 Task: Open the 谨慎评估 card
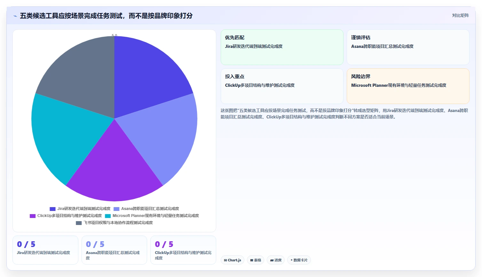tap(408, 47)
